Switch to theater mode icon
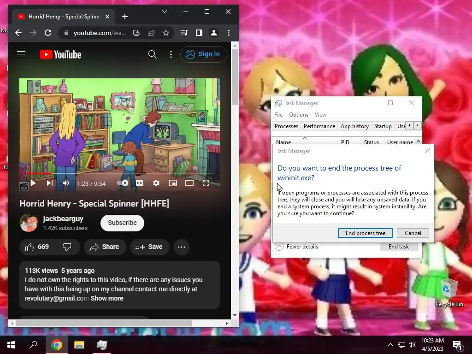This screenshot has height=354, width=472. pyautogui.click(x=189, y=183)
